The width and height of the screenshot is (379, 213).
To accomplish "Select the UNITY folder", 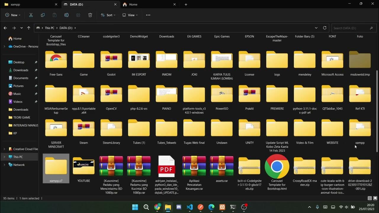I will coord(250,132).
